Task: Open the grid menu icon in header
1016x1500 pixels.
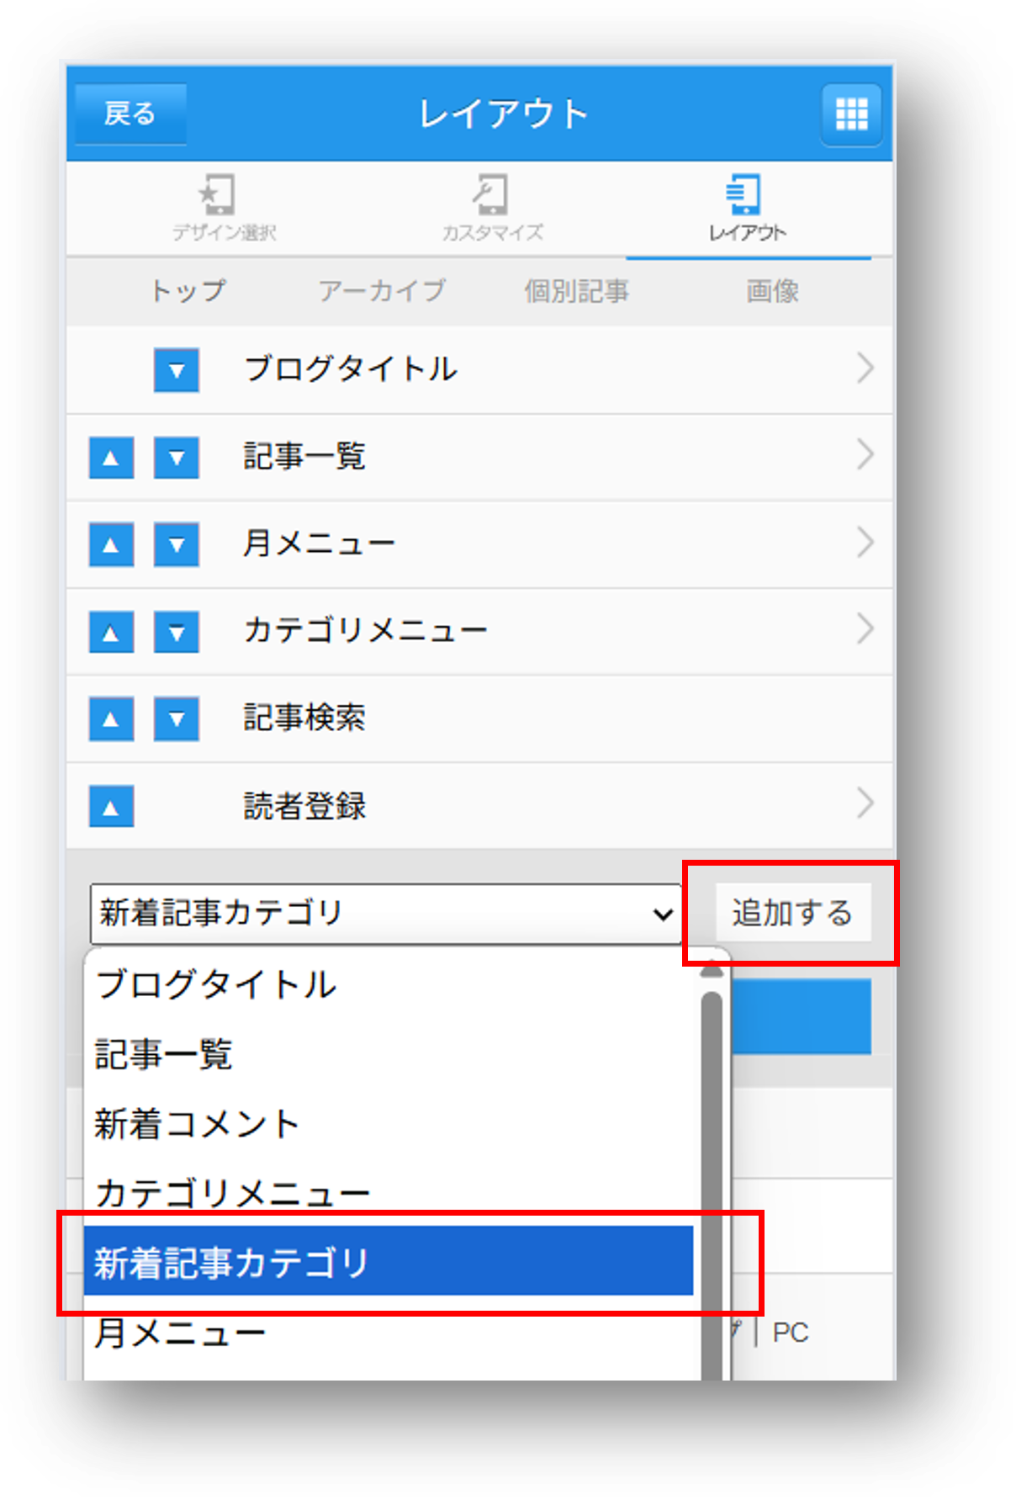Action: tap(851, 114)
